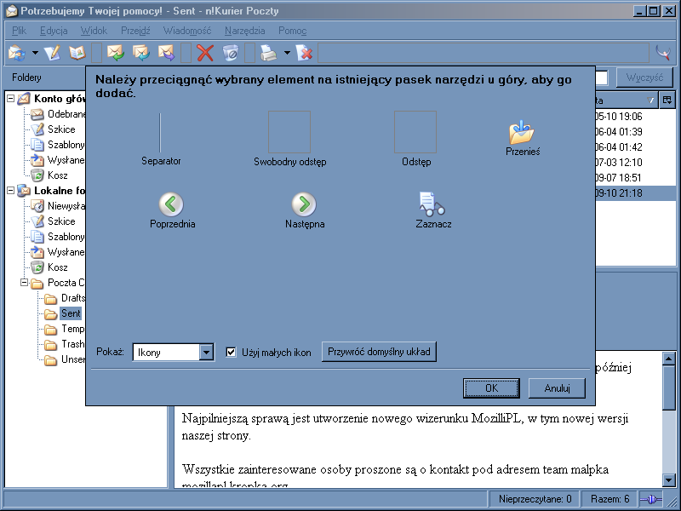Image resolution: width=681 pixels, height=511 pixels.
Task: Click the search input field
Action: pyautogui.click(x=601, y=78)
